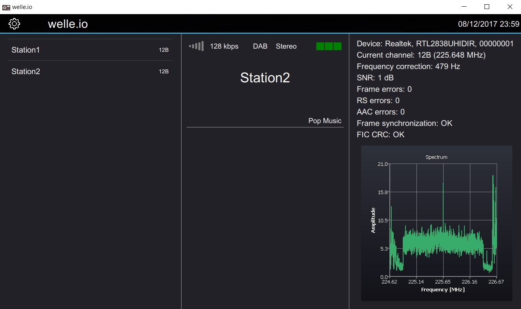Select Station2 in the station list
Image resolution: width=521 pixels, height=309 pixels.
[90, 71]
